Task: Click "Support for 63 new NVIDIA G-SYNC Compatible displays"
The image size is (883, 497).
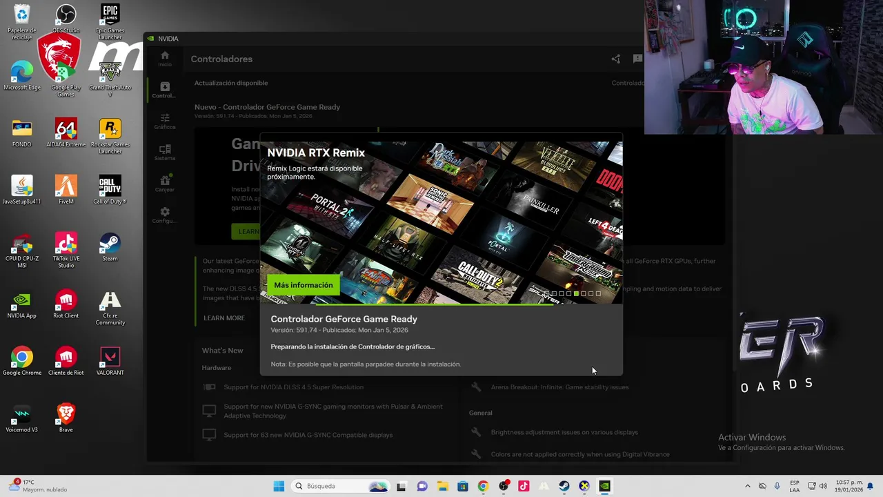Action: pos(308,435)
